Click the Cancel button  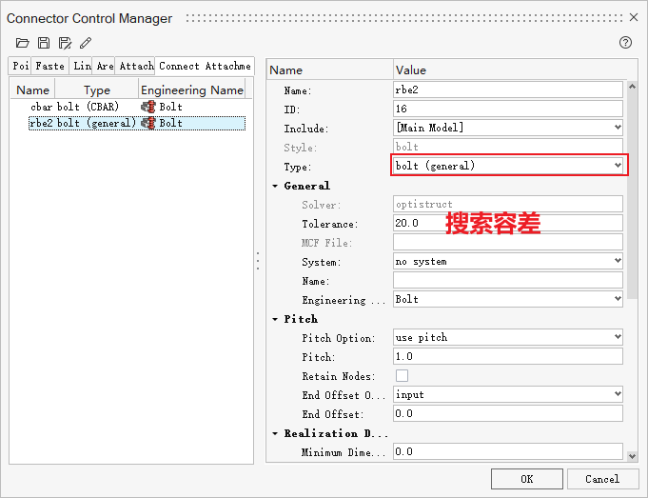pyautogui.click(x=602, y=479)
